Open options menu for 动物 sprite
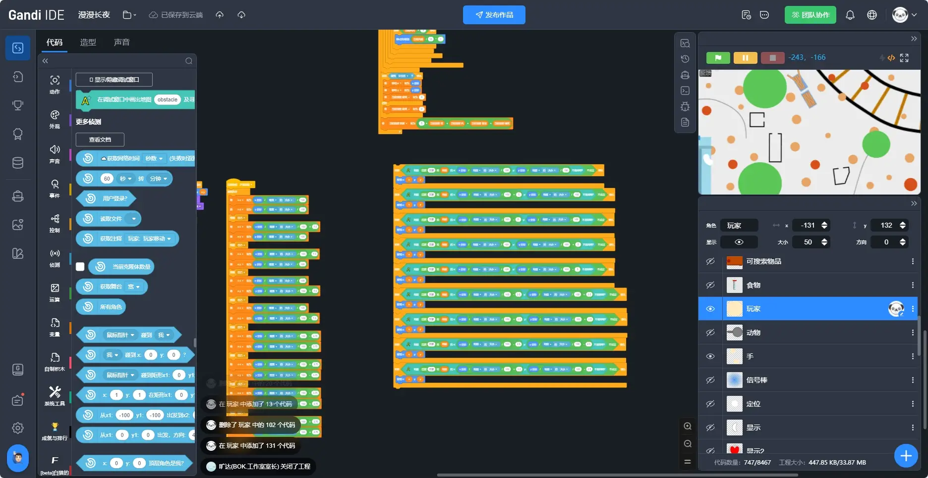The width and height of the screenshot is (928, 478). (913, 333)
